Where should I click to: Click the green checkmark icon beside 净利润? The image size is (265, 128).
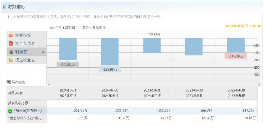[x=10, y=111]
